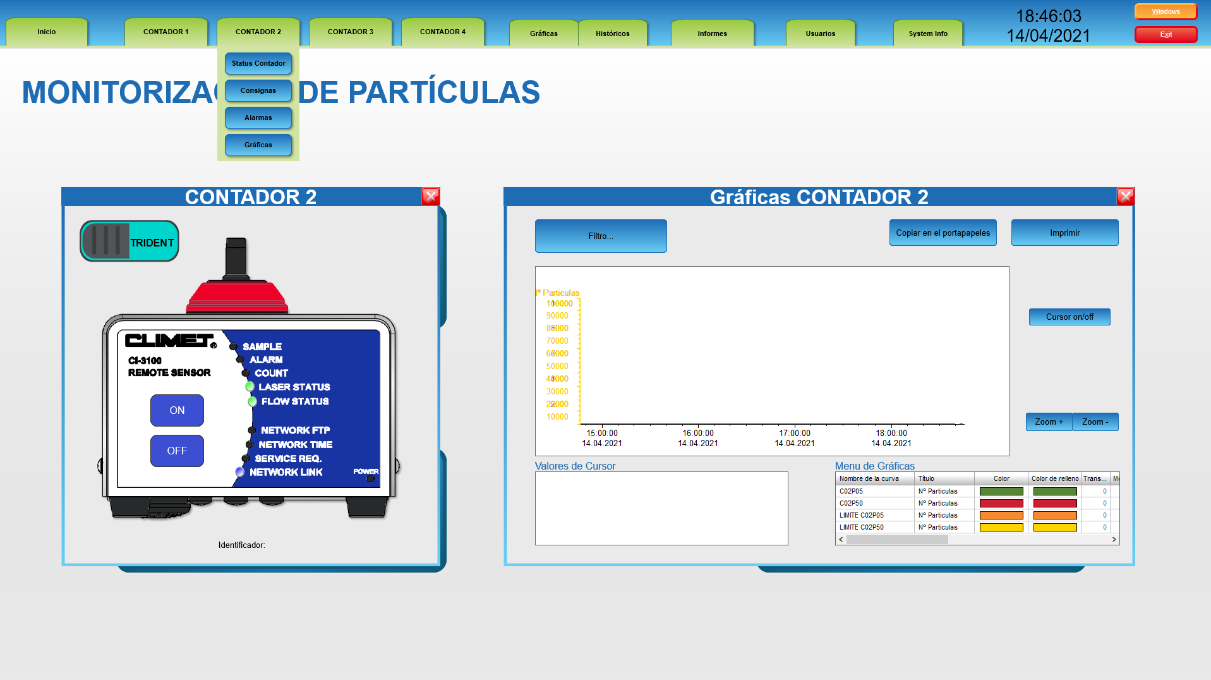Click the red sensor inlet cap
The height and width of the screenshot is (680, 1211).
pos(237,297)
